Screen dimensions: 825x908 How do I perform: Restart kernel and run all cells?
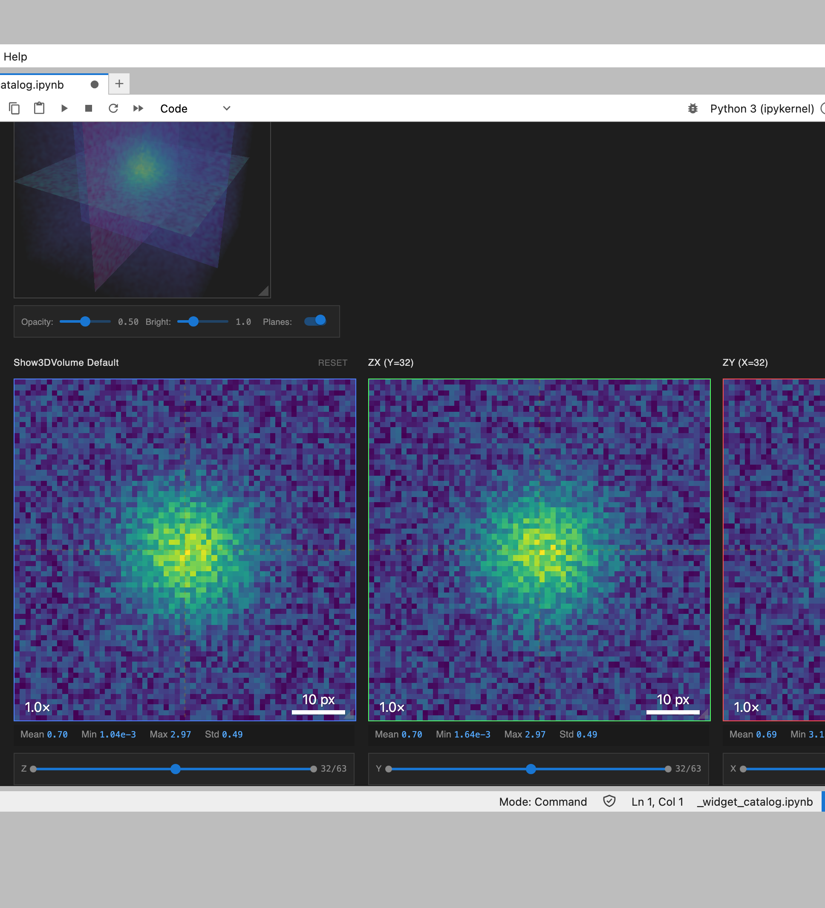[138, 108]
